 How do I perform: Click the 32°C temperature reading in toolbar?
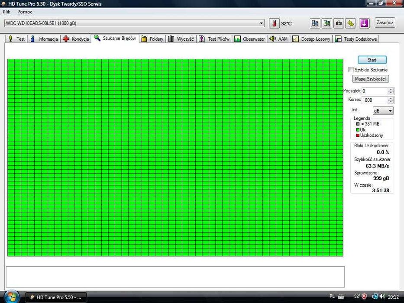click(286, 23)
